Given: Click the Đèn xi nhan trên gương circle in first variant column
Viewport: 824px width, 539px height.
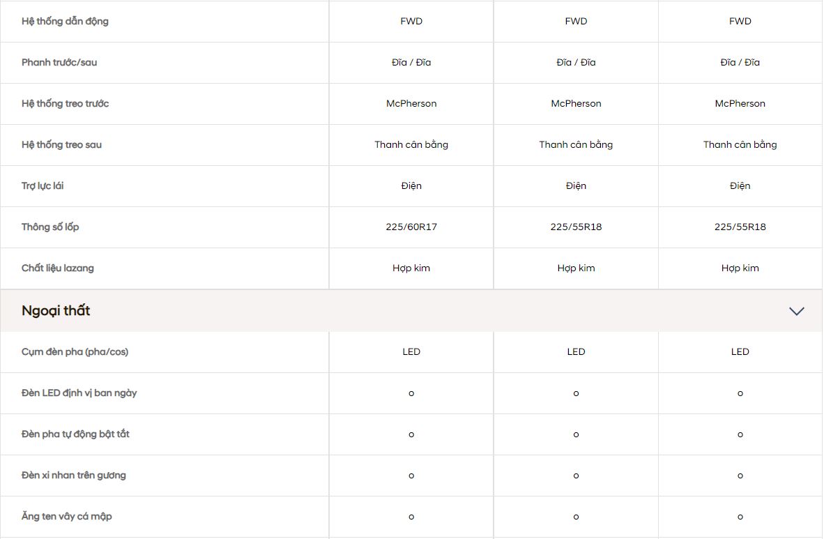Looking at the screenshot, I should (x=411, y=476).
